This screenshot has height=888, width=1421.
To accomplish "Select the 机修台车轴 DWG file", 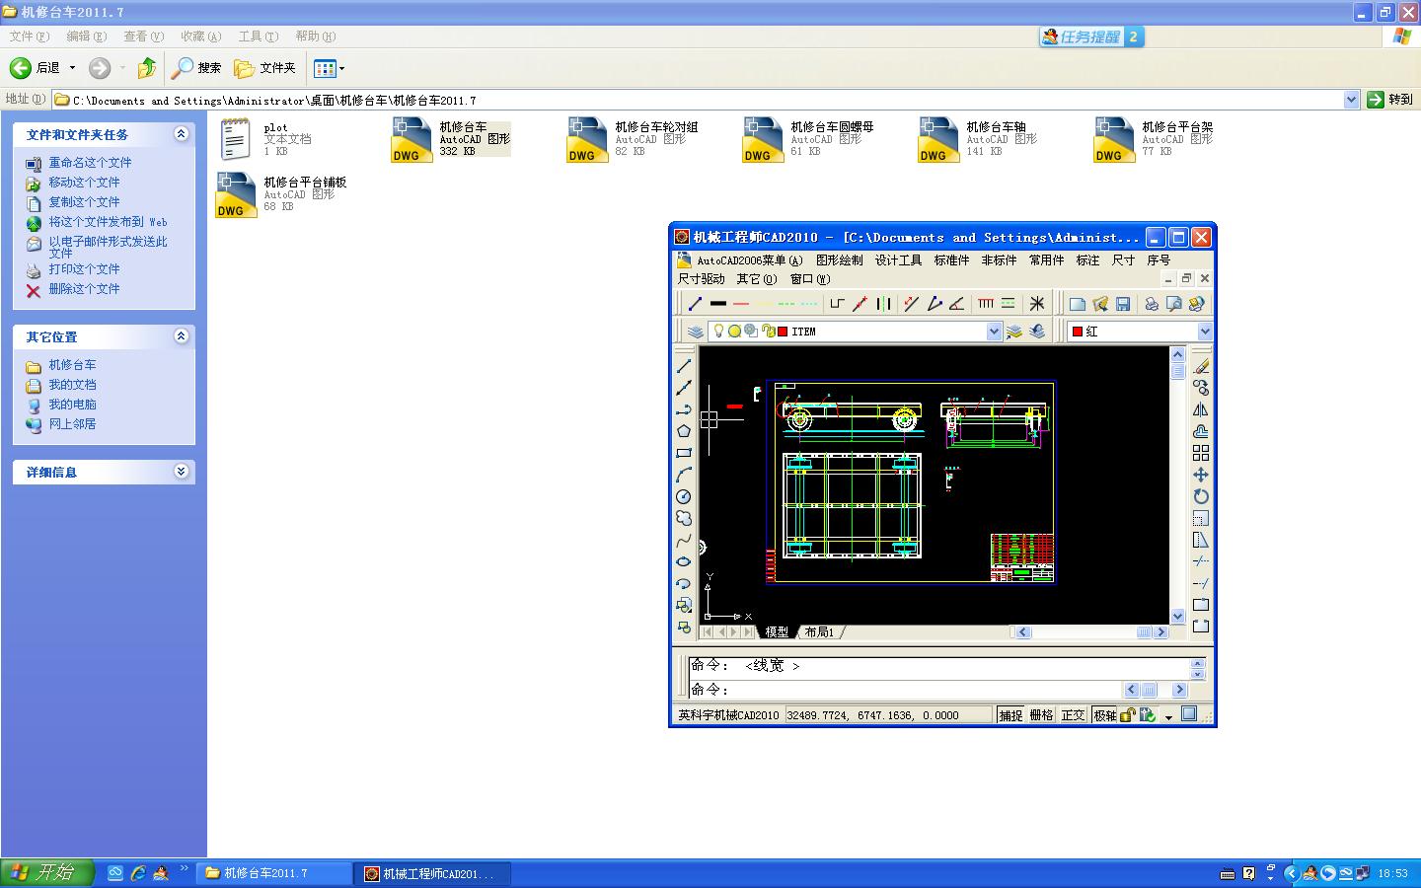I will [x=978, y=139].
